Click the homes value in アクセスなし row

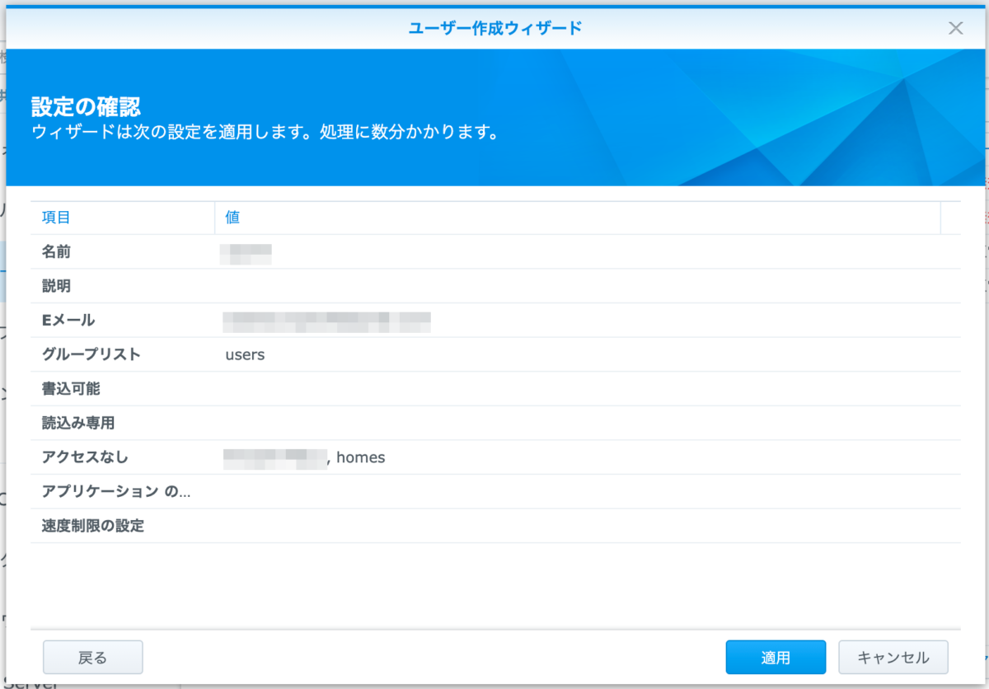tap(361, 457)
